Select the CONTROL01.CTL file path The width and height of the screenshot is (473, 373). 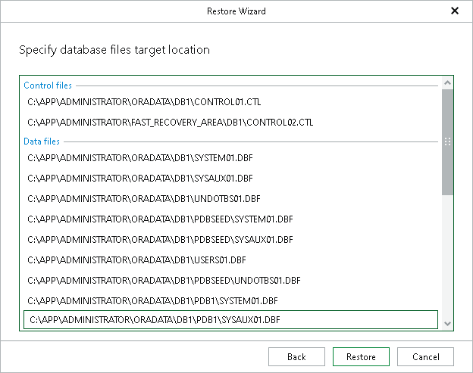point(144,101)
